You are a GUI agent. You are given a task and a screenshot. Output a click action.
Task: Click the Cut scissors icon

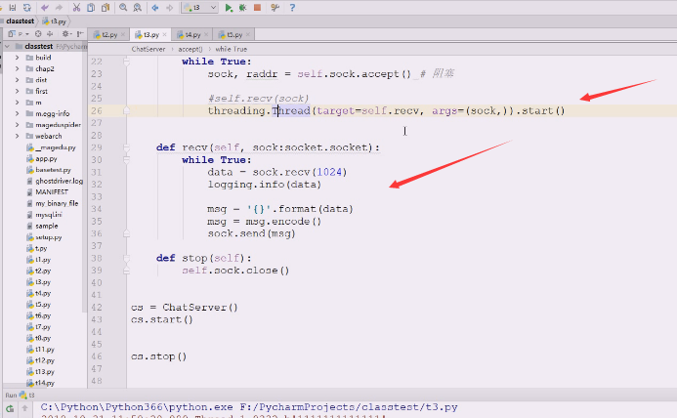coord(76,8)
